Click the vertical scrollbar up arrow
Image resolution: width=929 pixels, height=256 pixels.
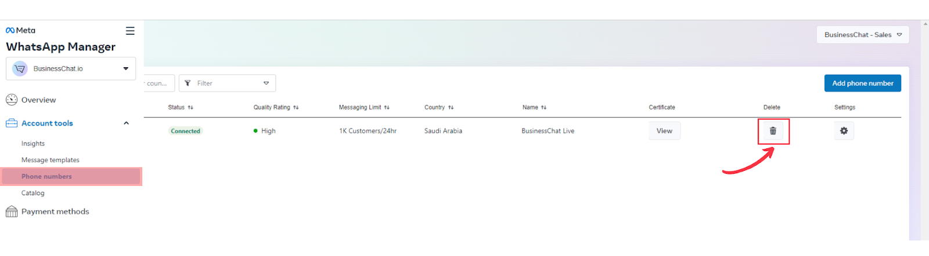[925, 24]
